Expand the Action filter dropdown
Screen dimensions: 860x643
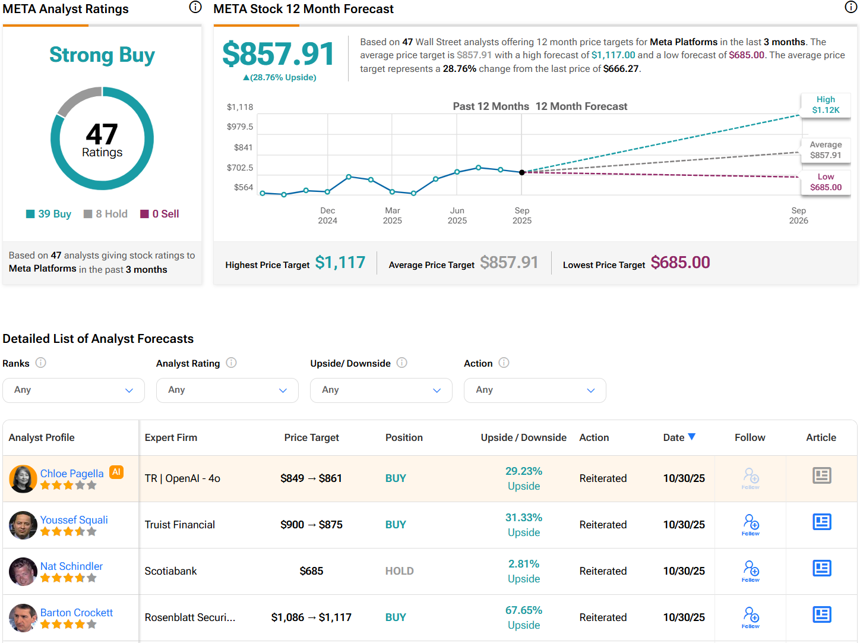535,390
